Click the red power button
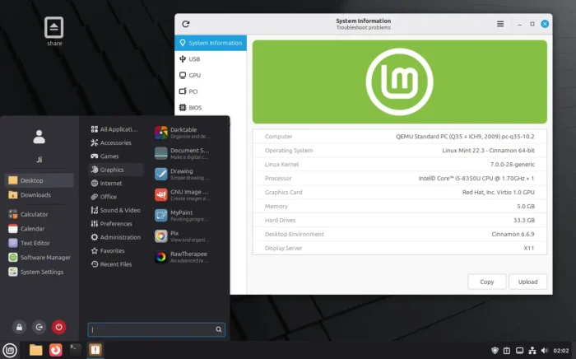This screenshot has height=359, width=576. point(58,327)
